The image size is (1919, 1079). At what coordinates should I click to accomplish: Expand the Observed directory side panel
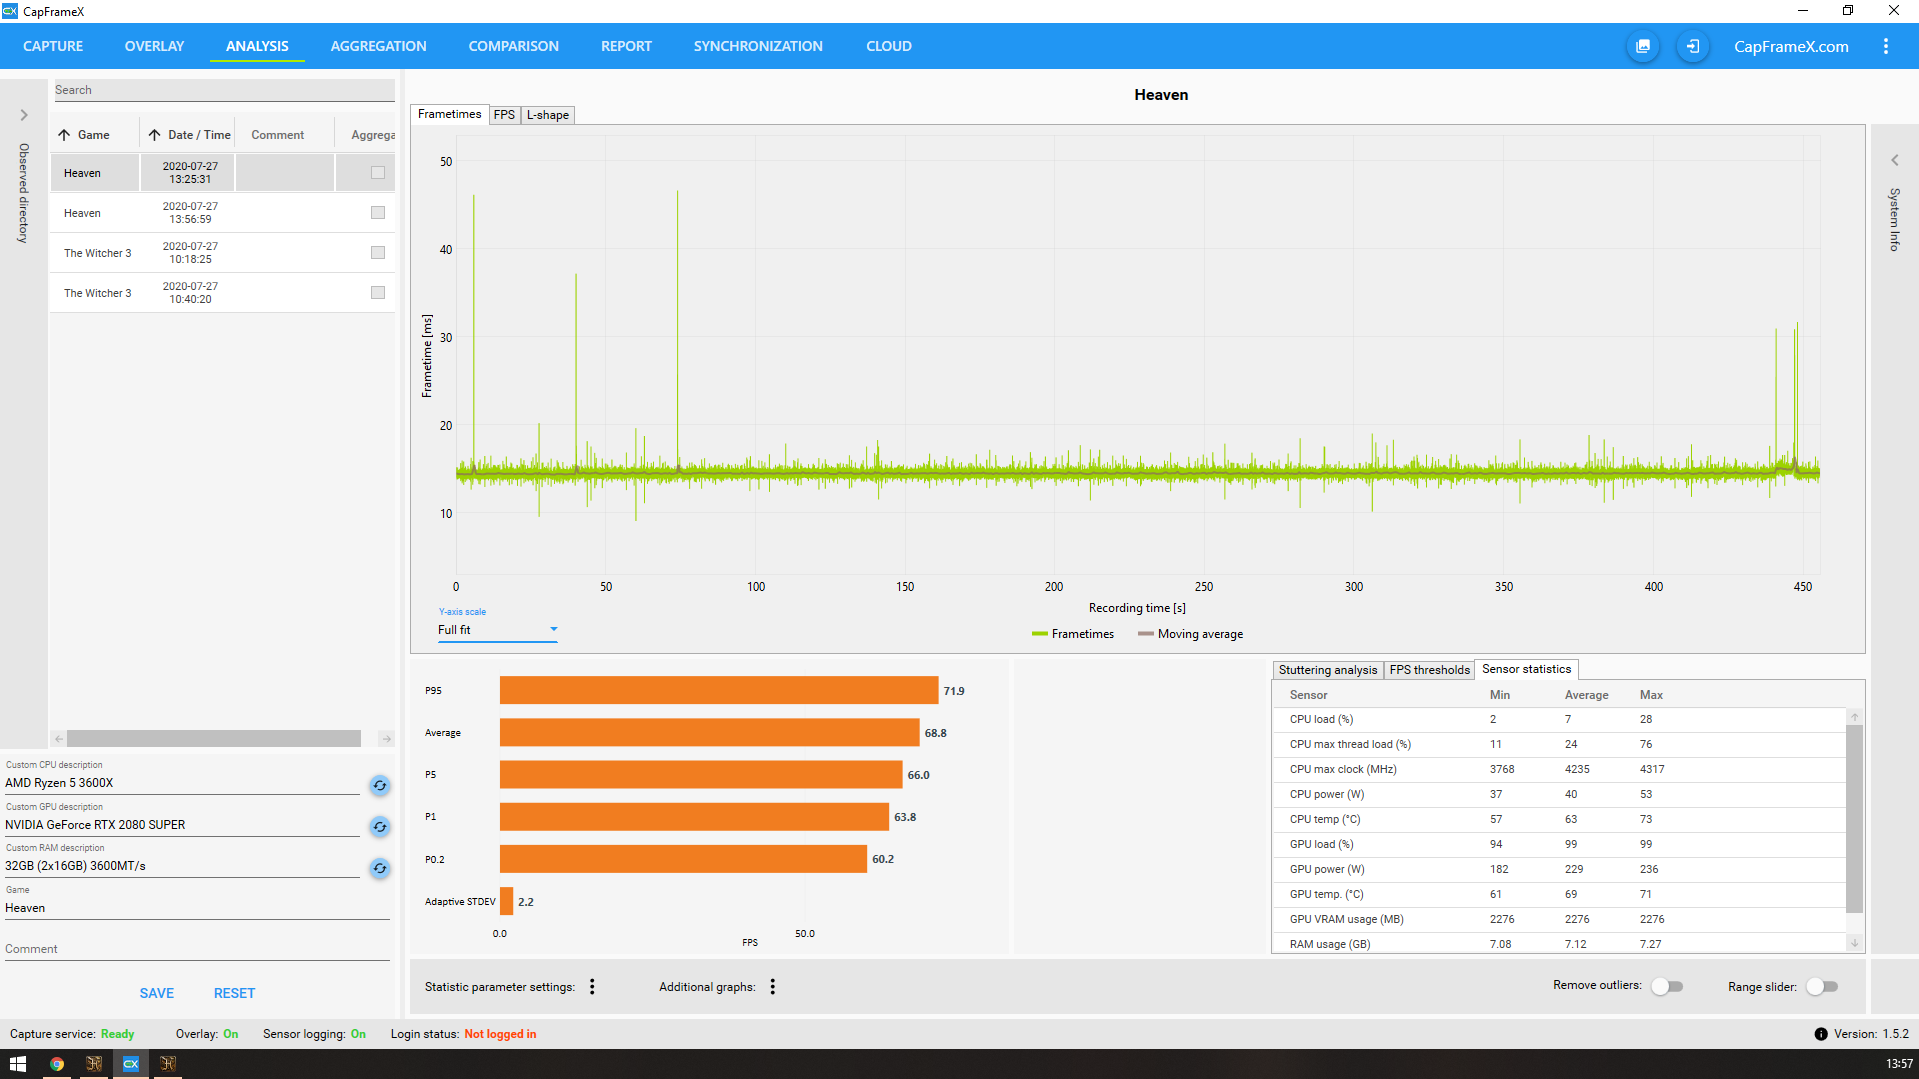(x=24, y=115)
